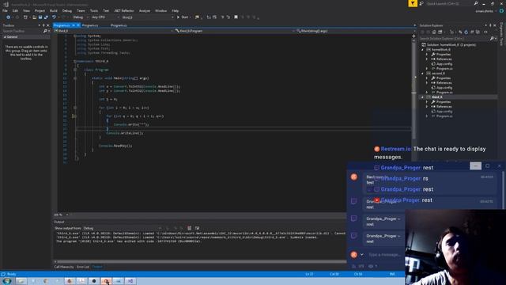
Task: Click the Save icon in the toolbar
Action: 40,17
